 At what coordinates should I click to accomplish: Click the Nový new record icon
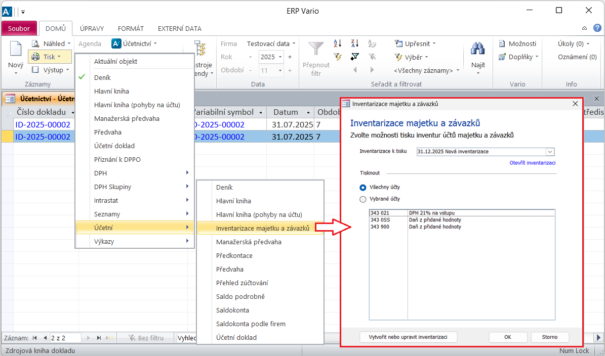(16, 51)
